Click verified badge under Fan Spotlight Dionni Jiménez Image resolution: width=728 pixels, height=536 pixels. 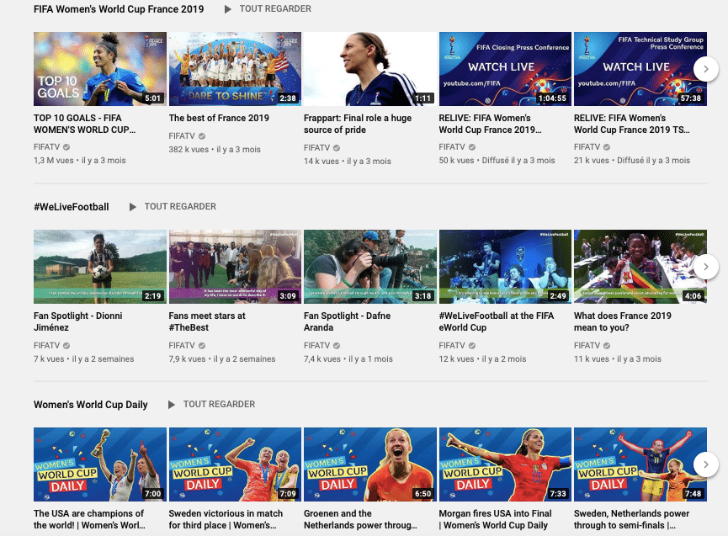(x=66, y=346)
